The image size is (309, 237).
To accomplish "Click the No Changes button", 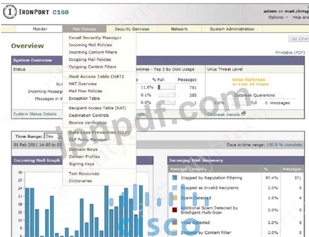I will pos(299,39).
